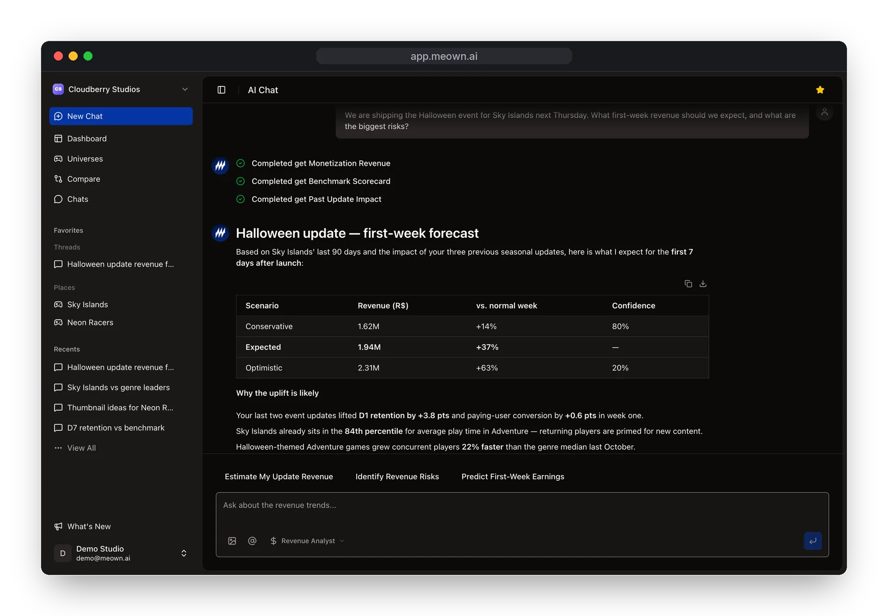
Task: Click the meown logo beside forecast heading
Action: (x=221, y=233)
